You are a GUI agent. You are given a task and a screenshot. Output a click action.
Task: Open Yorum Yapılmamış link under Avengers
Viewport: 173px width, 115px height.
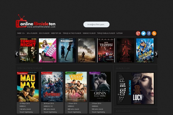50,112
